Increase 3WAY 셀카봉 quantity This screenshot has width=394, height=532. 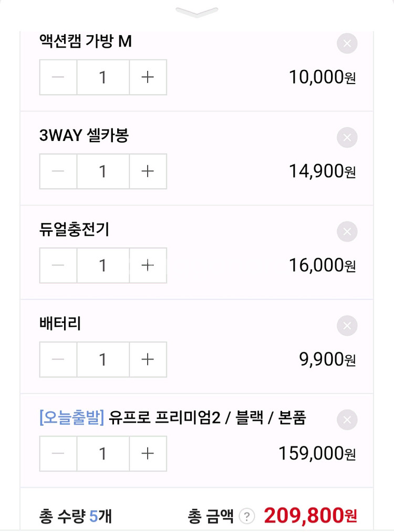click(x=148, y=171)
